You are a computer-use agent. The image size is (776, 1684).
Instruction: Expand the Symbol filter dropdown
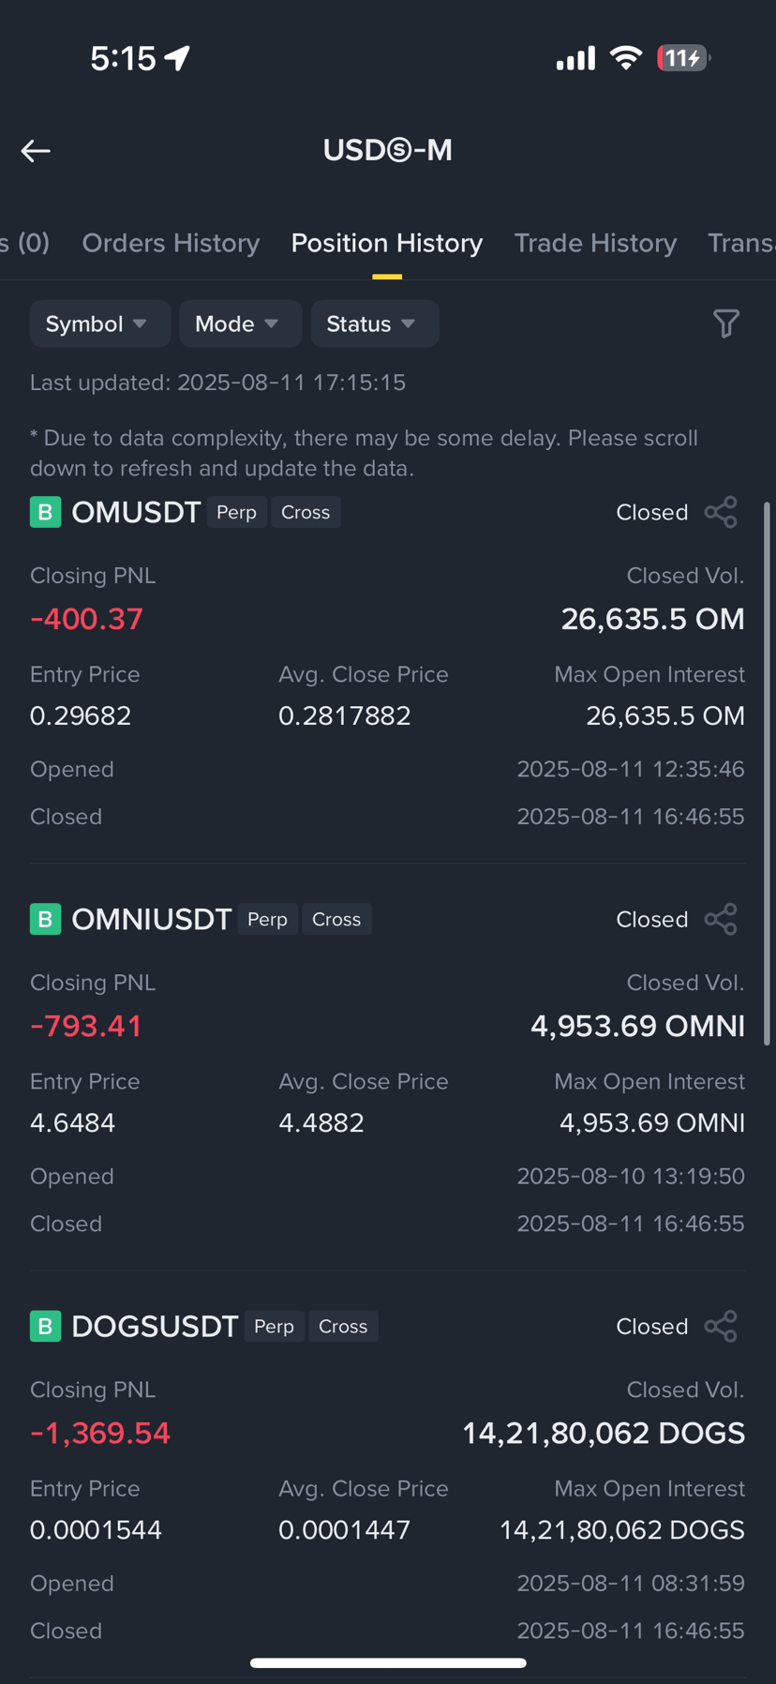(x=99, y=323)
